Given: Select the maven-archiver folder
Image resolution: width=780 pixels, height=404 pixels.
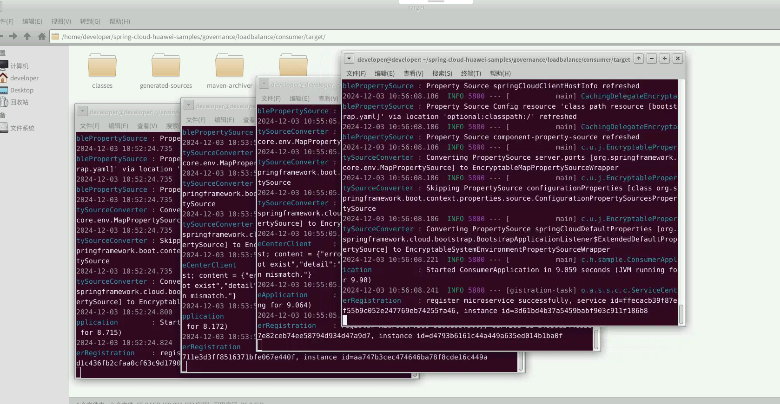Looking at the screenshot, I should pyautogui.click(x=230, y=72).
